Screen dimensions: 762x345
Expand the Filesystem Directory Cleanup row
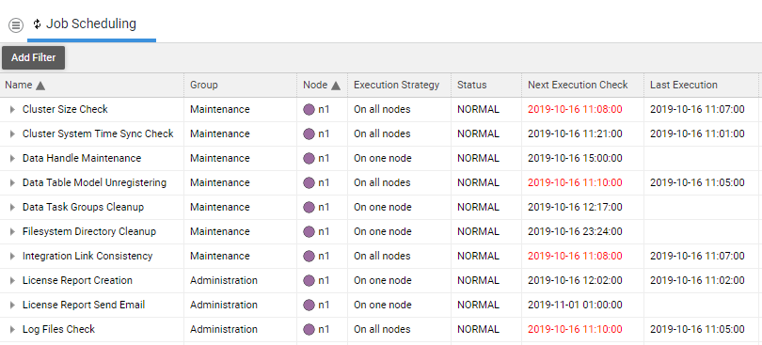[12, 232]
